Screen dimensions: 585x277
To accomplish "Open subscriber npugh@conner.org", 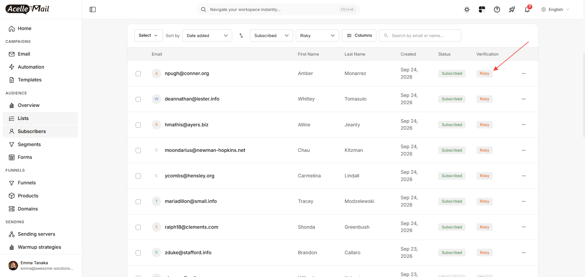I will point(187,74).
